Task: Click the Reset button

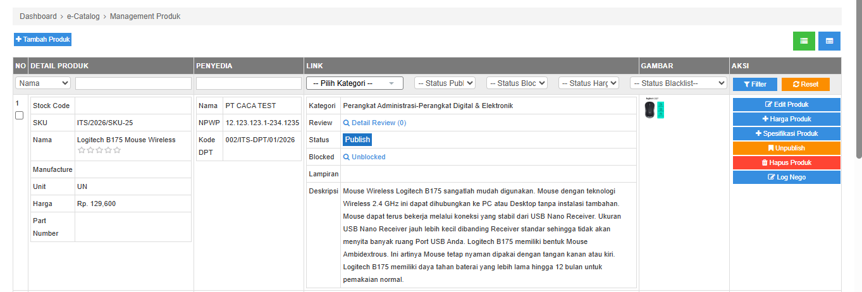Action: 805,84
